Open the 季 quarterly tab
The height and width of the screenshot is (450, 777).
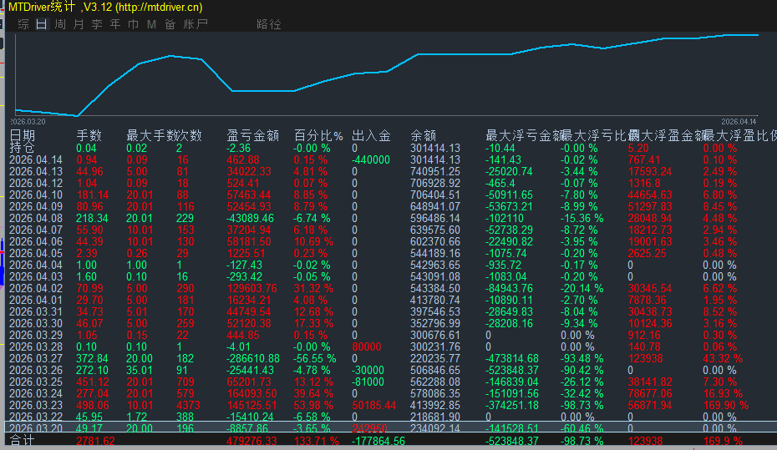tap(97, 24)
